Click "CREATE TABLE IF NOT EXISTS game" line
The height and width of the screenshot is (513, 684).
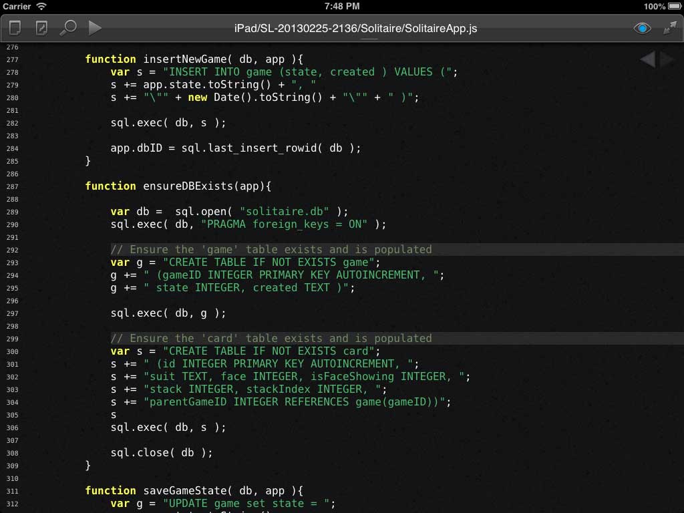click(245, 262)
